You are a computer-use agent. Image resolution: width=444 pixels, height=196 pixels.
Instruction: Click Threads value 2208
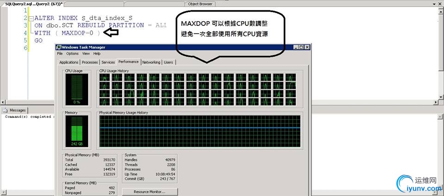pos(171,165)
